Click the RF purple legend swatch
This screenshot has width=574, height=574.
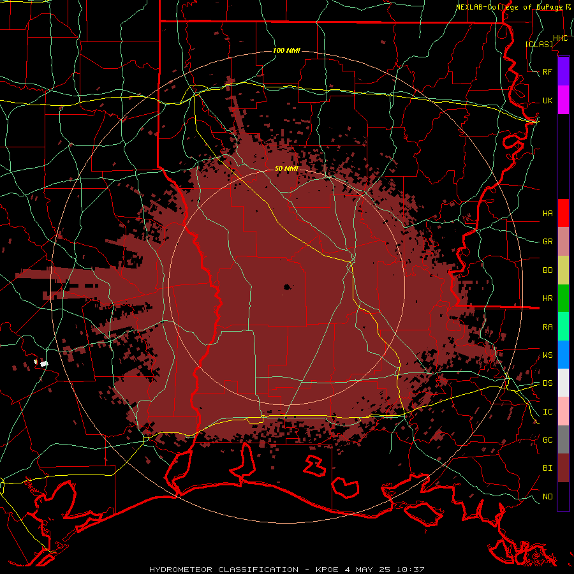click(563, 71)
